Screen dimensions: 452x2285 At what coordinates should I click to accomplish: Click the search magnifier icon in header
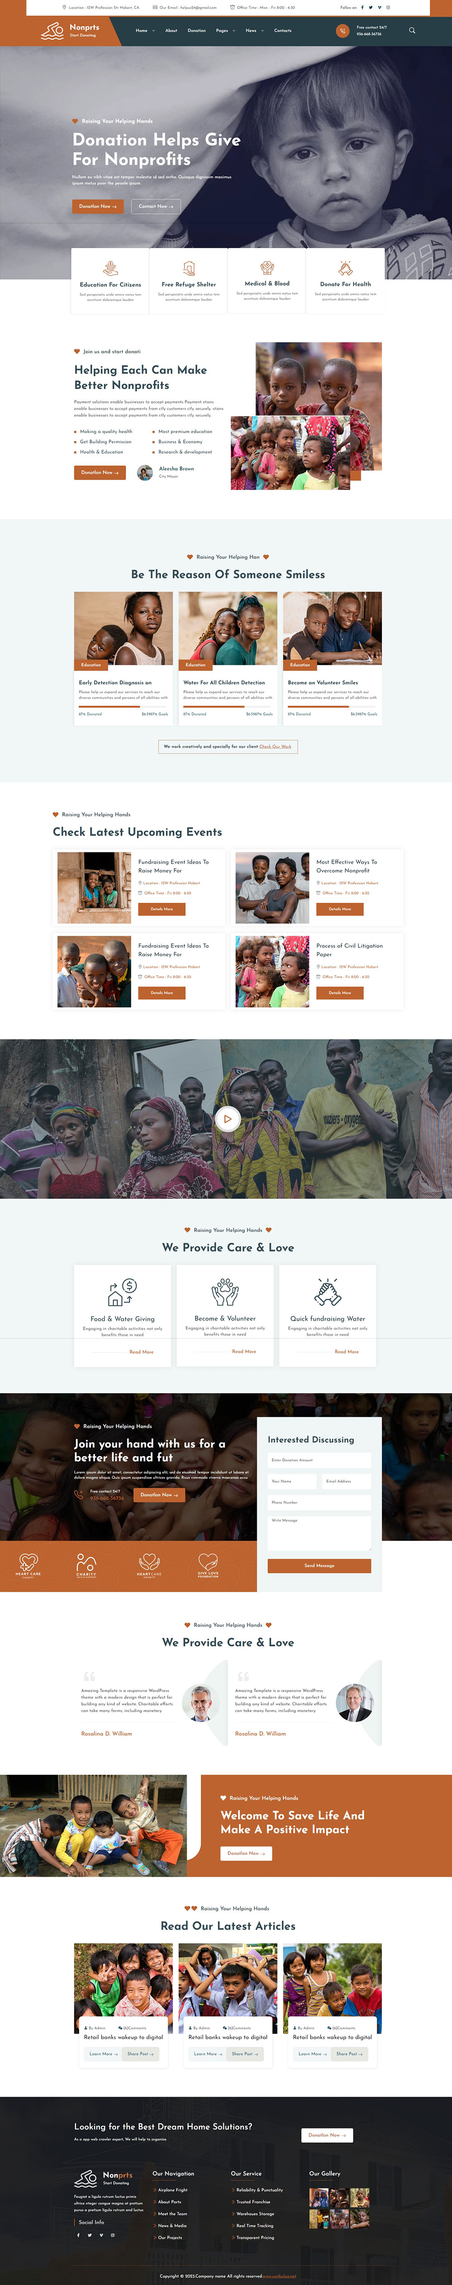click(411, 30)
